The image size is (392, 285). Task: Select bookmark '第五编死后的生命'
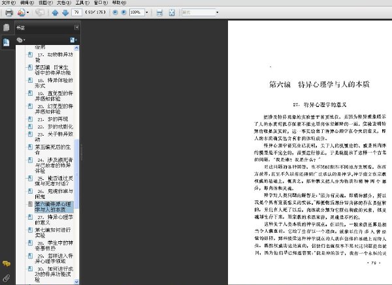click(x=52, y=150)
